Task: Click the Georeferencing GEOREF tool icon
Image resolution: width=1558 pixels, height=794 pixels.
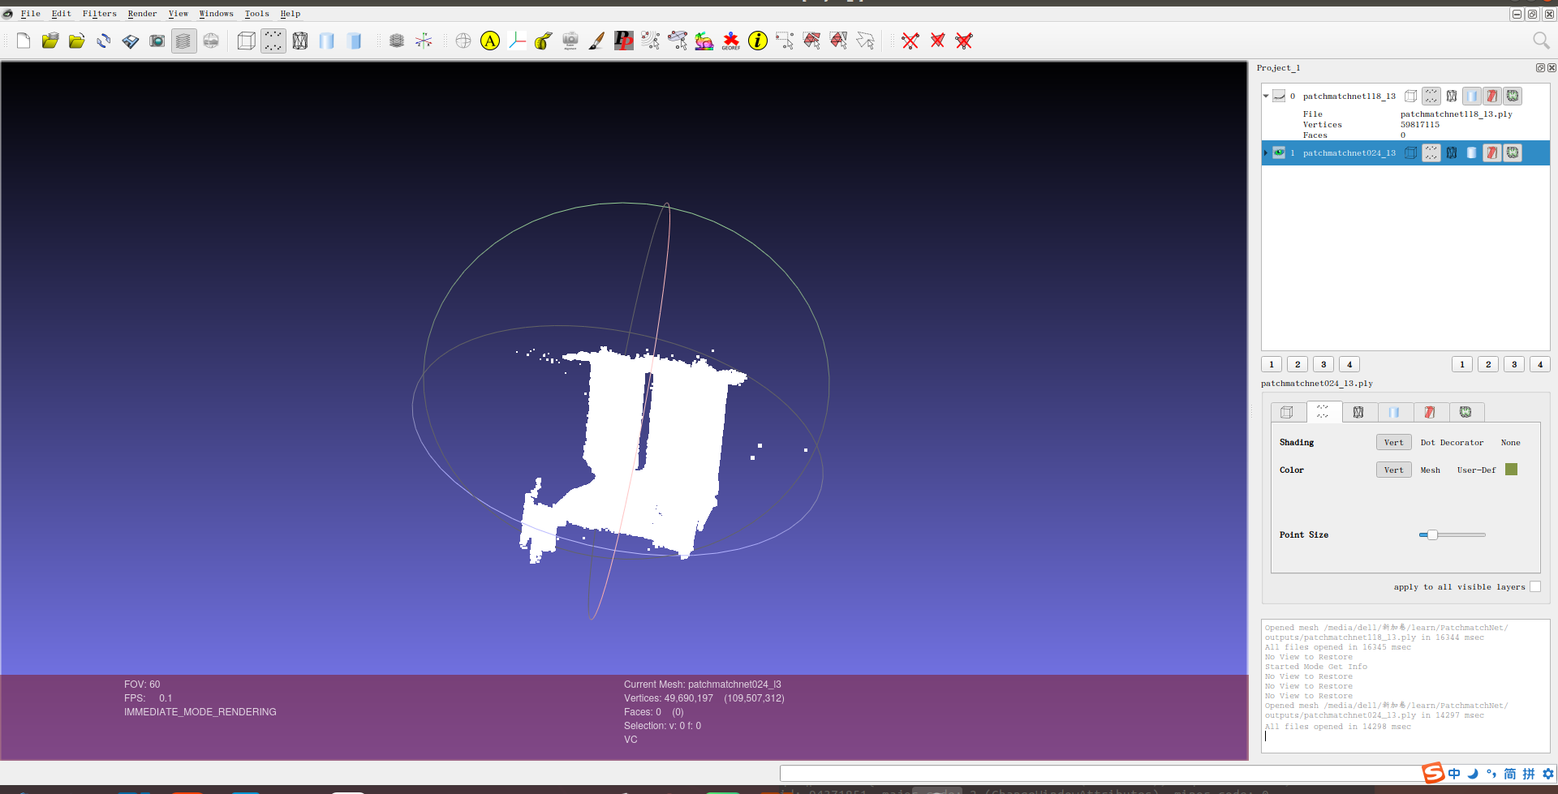Action: point(731,41)
